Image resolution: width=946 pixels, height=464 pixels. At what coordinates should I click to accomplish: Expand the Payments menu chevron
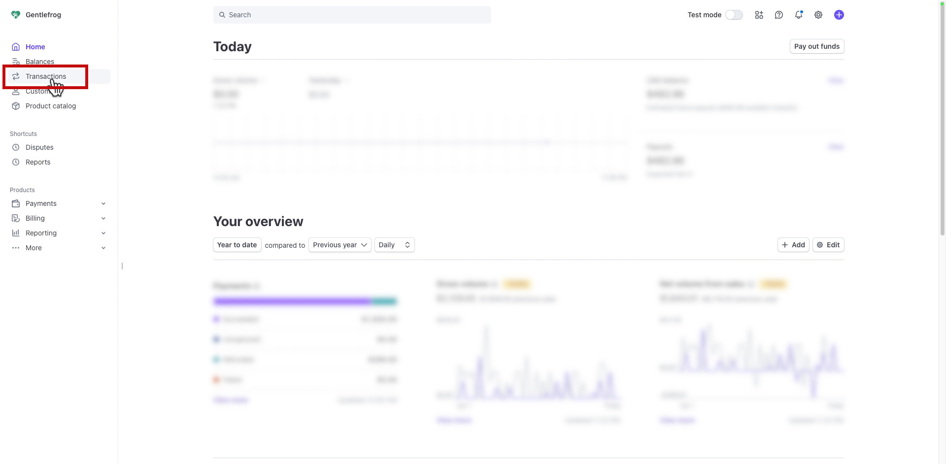103,203
